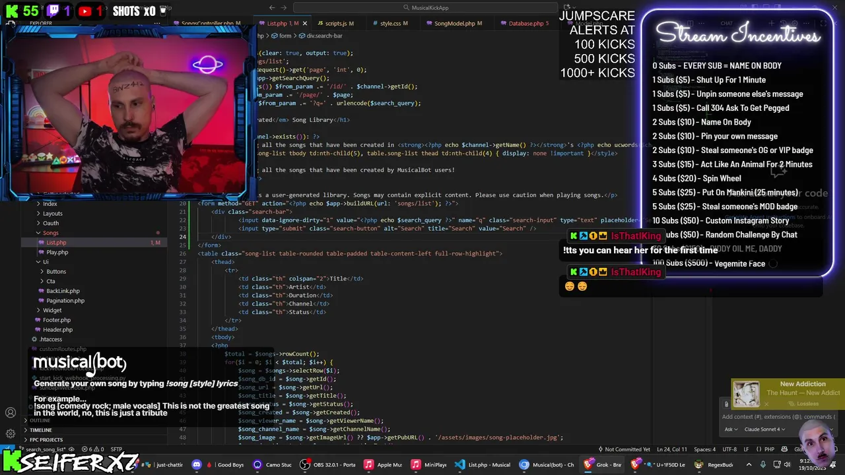Open Play.php in the file tree

(x=57, y=252)
